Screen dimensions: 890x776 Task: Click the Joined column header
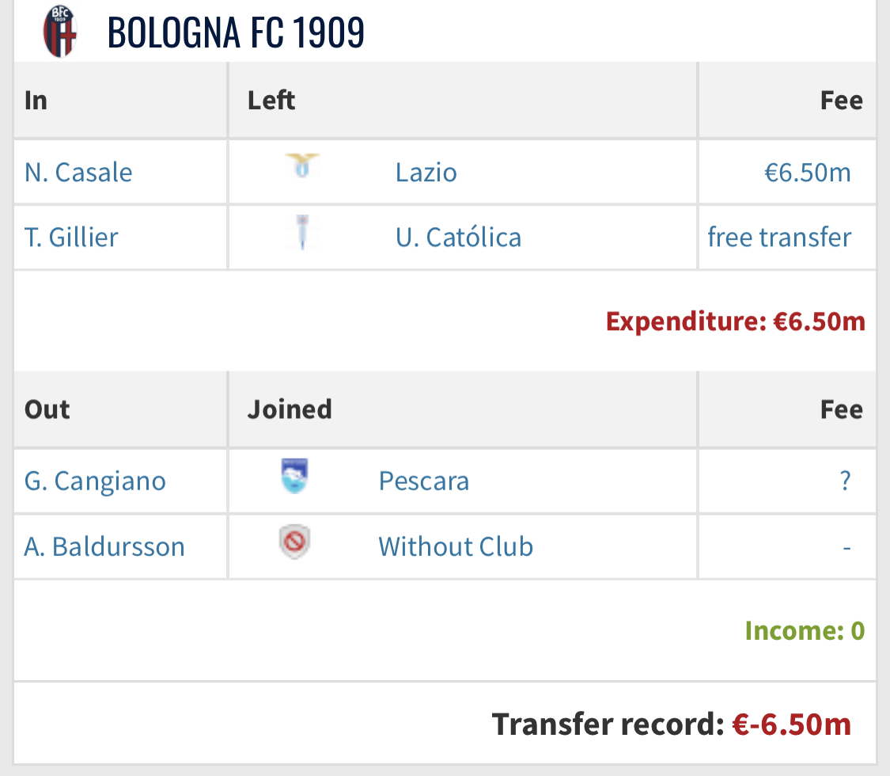290,409
